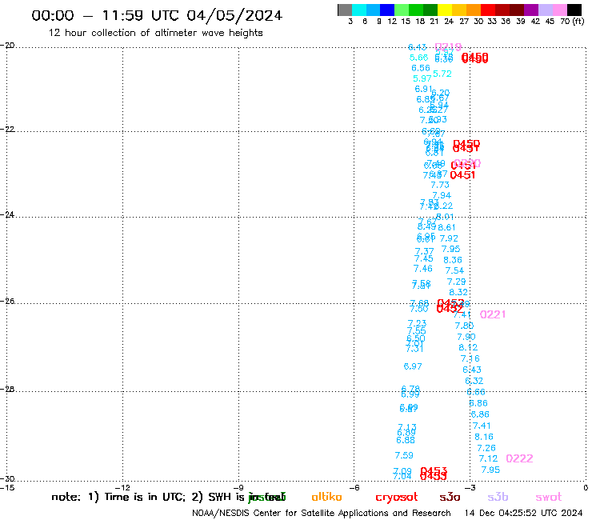Screen dimensions: 592x520
Task: Click the '5.97' wave height value
Action: [422, 78]
